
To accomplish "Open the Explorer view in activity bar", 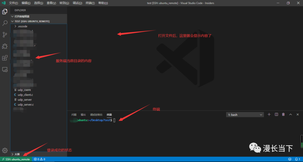I will [x=5, y=12].
